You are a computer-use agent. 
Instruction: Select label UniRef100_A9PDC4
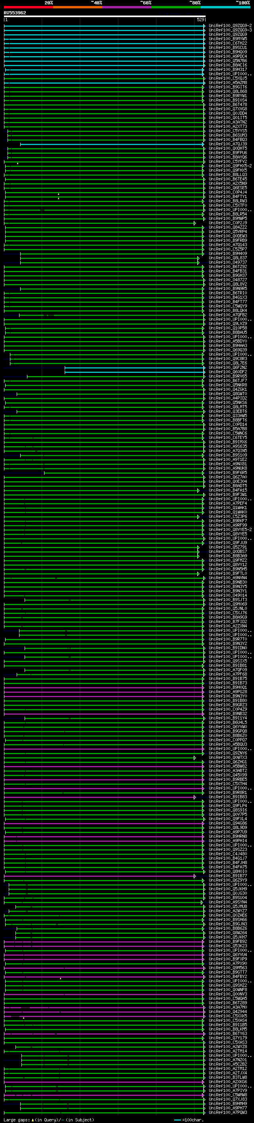(228, 56)
